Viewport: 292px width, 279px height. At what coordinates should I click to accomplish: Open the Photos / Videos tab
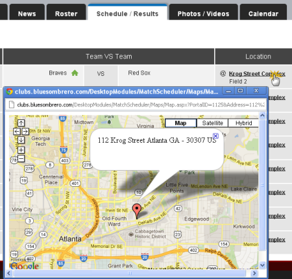[203, 12]
